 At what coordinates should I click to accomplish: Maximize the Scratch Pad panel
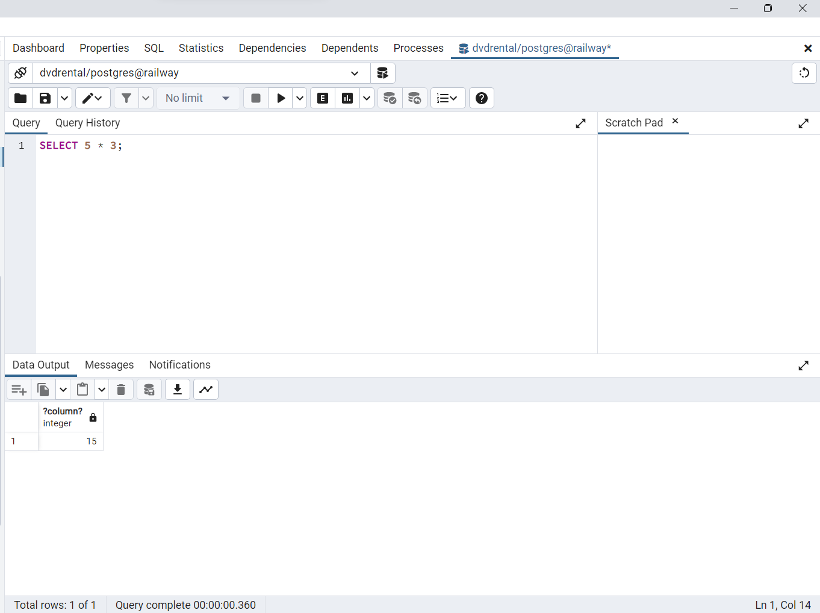tap(803, 123)
